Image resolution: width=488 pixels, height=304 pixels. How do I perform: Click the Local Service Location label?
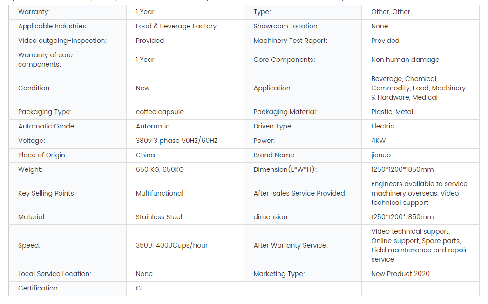(54, 274)
